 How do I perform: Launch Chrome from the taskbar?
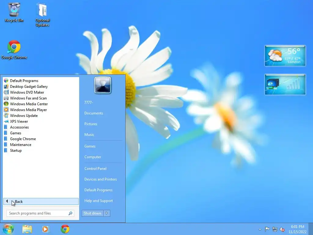(65, 229)
